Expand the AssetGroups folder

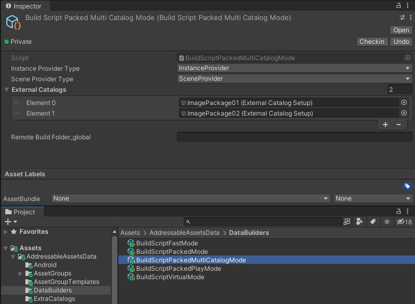21,273
